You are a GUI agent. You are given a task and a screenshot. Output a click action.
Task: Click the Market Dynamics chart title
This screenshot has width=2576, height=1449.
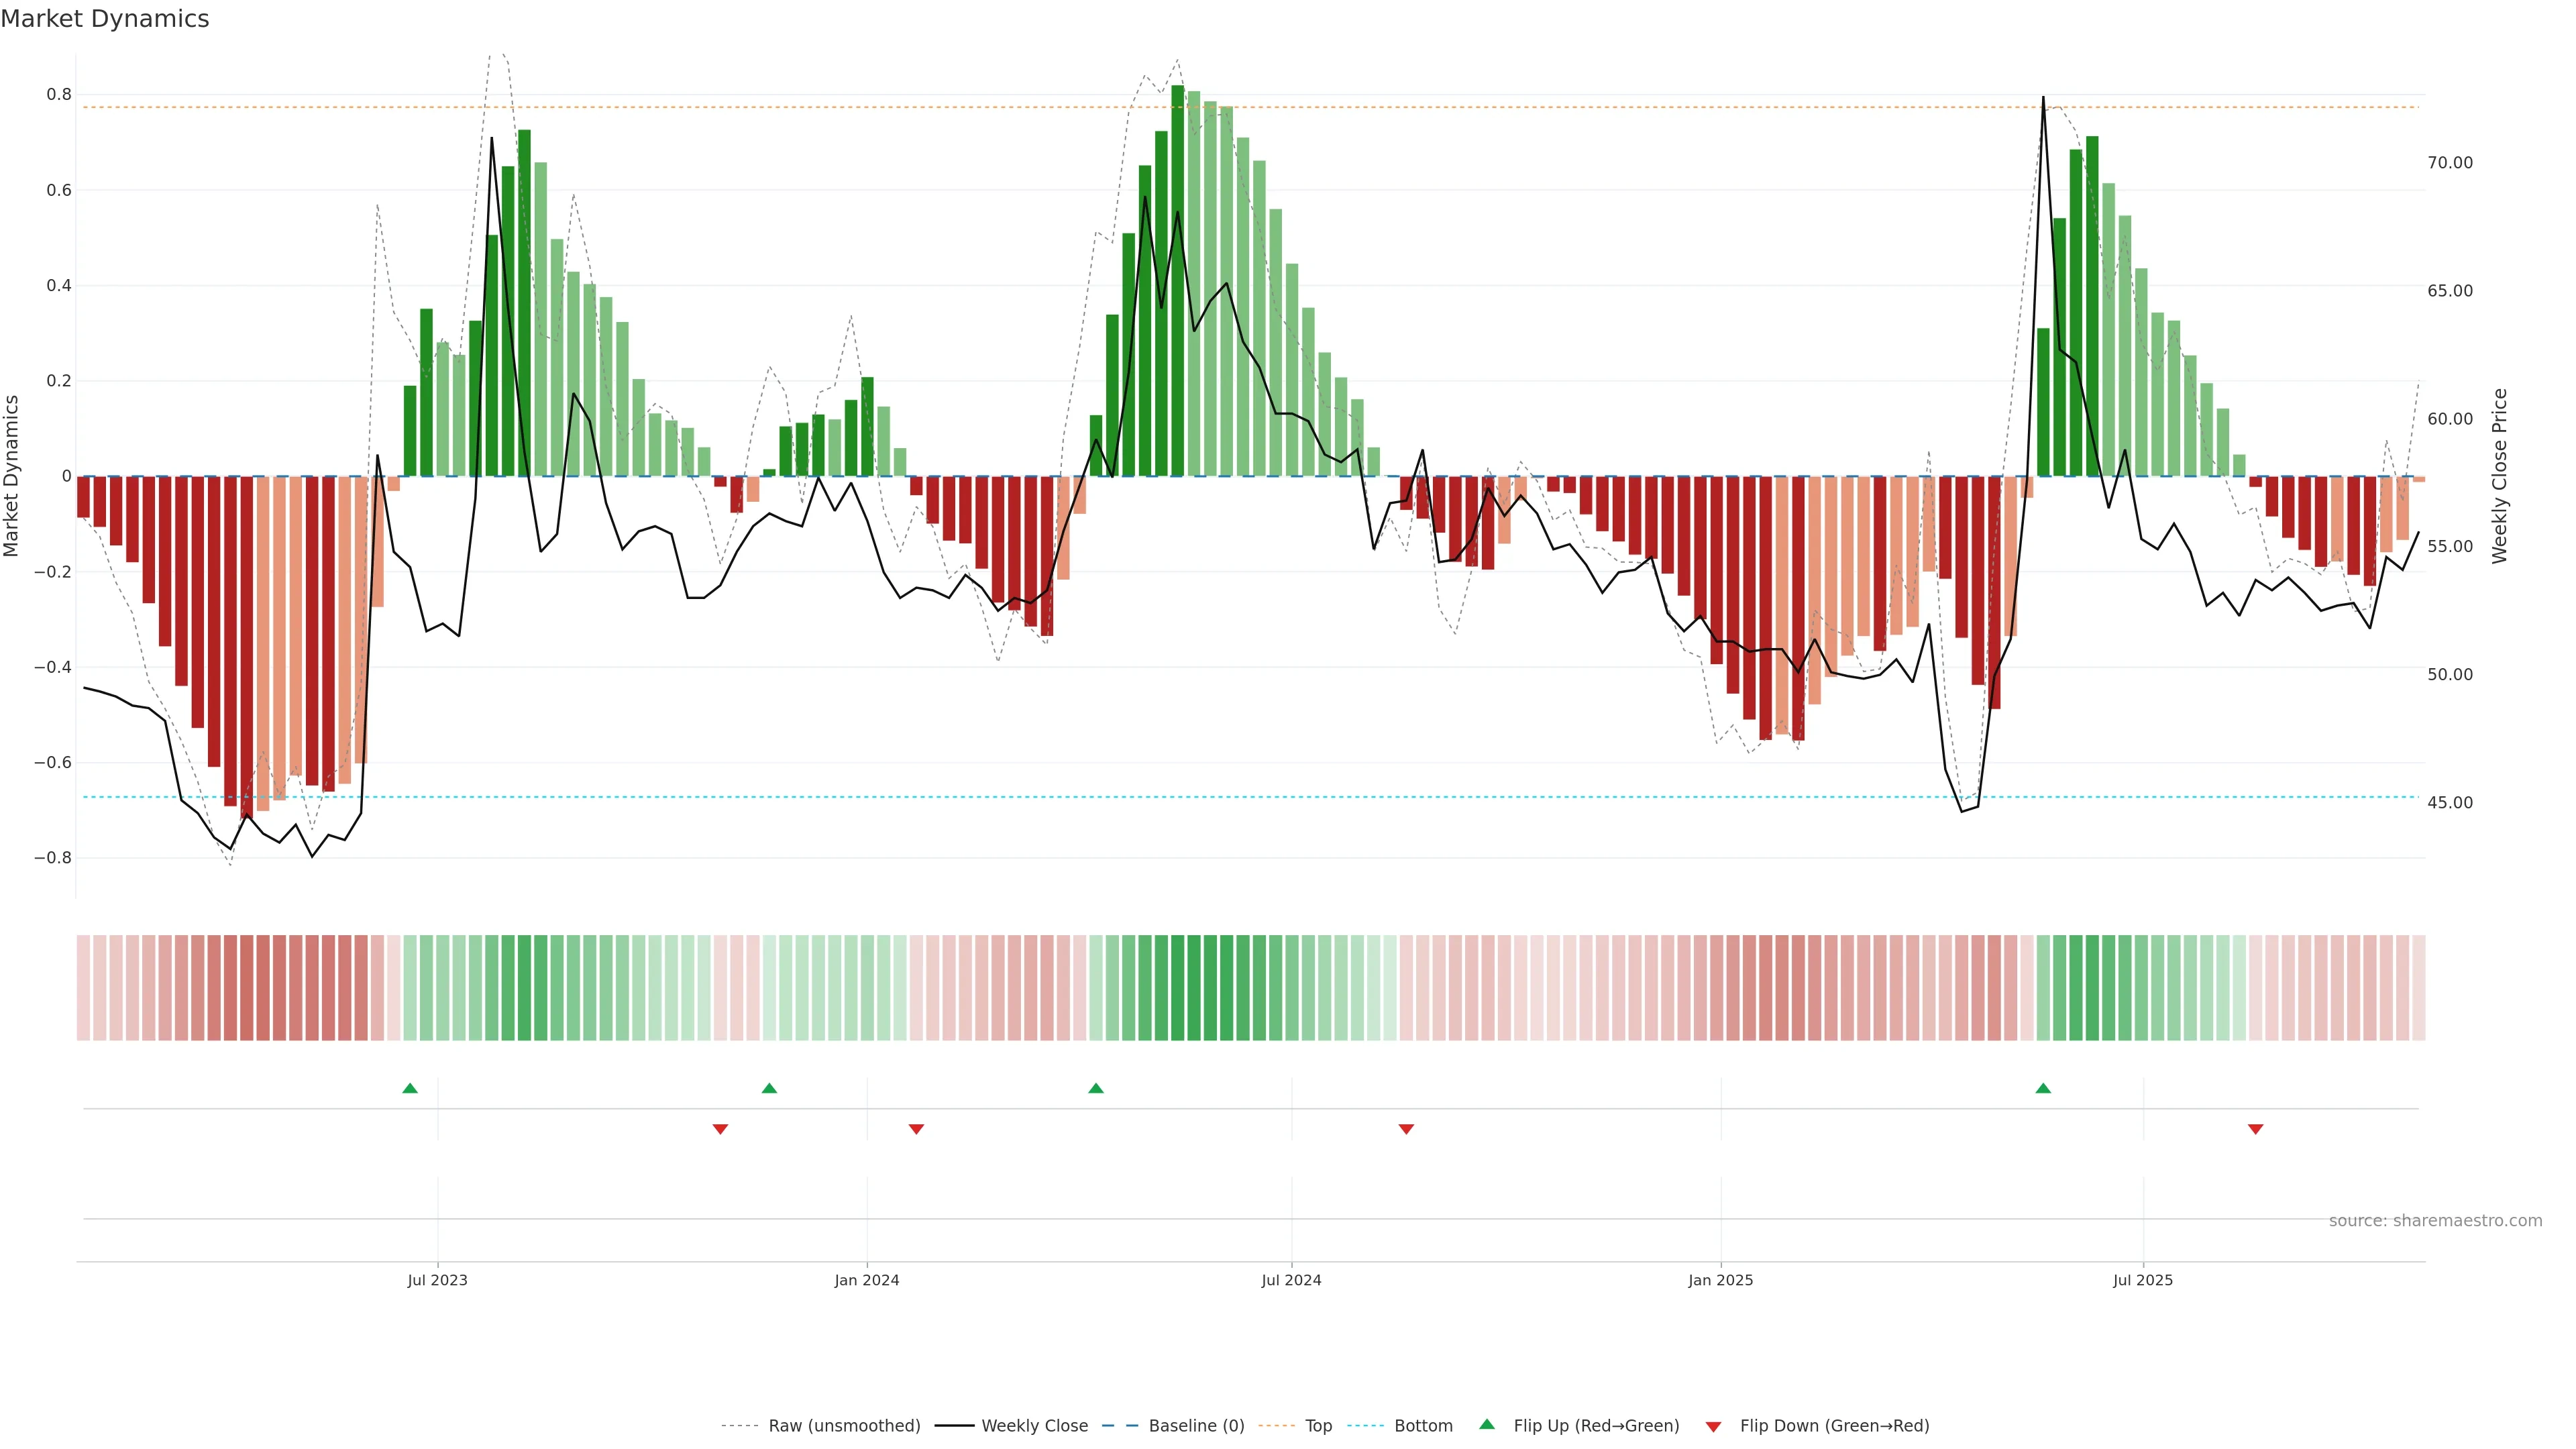[105, 19]
